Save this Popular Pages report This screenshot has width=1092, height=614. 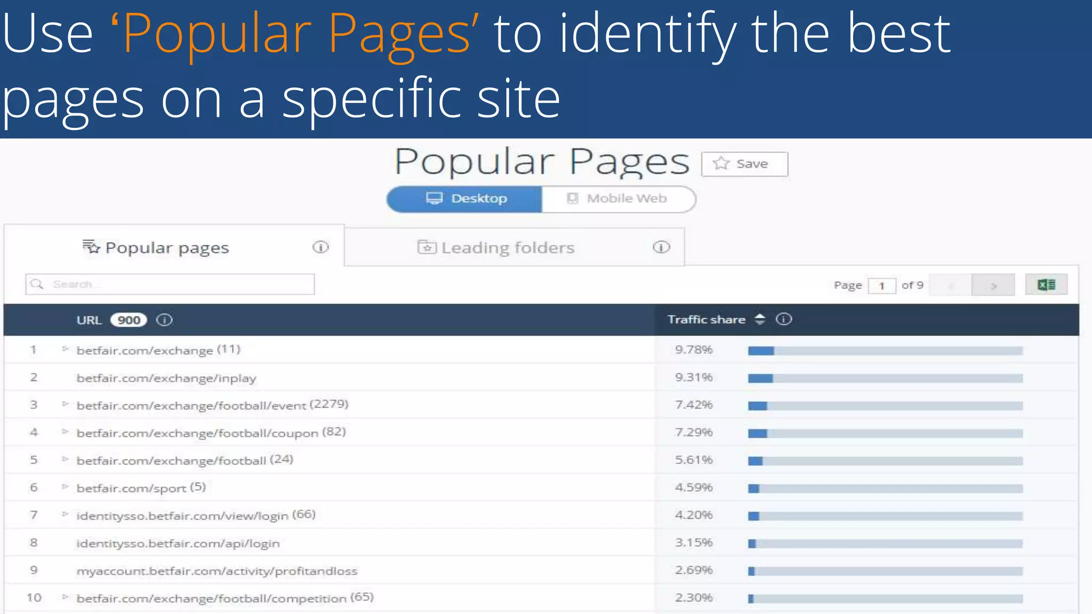[x=744, y=164]
